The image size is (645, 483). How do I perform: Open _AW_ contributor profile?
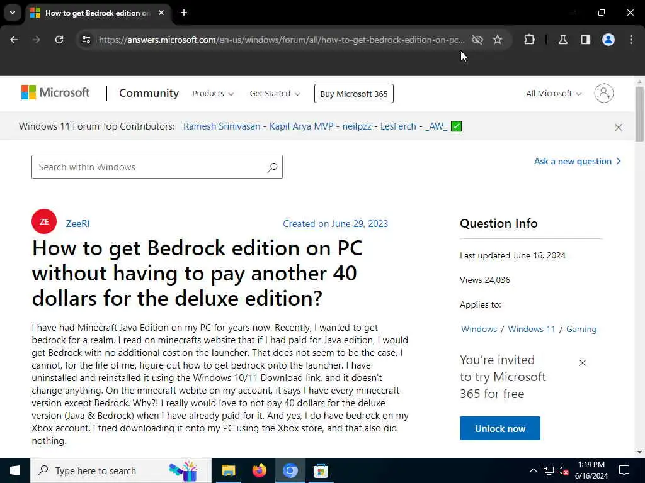click(436, 126)
